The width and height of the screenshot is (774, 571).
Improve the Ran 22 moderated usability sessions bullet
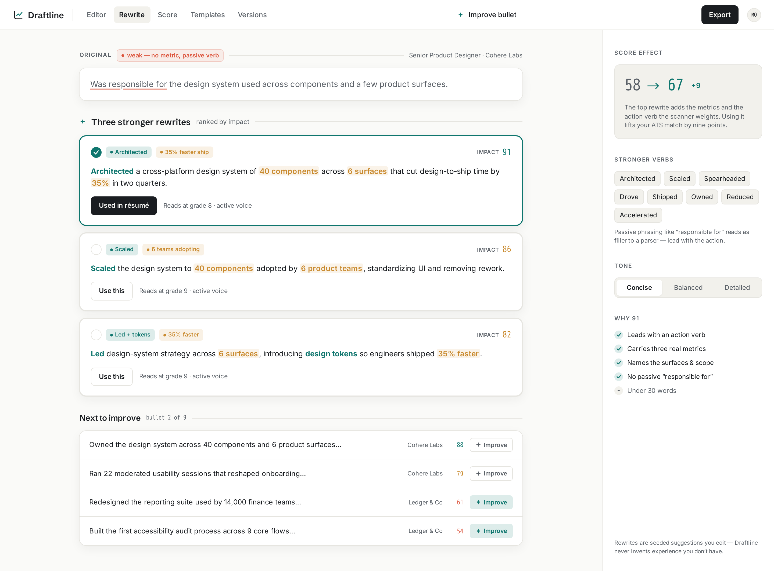pos(491,474)
